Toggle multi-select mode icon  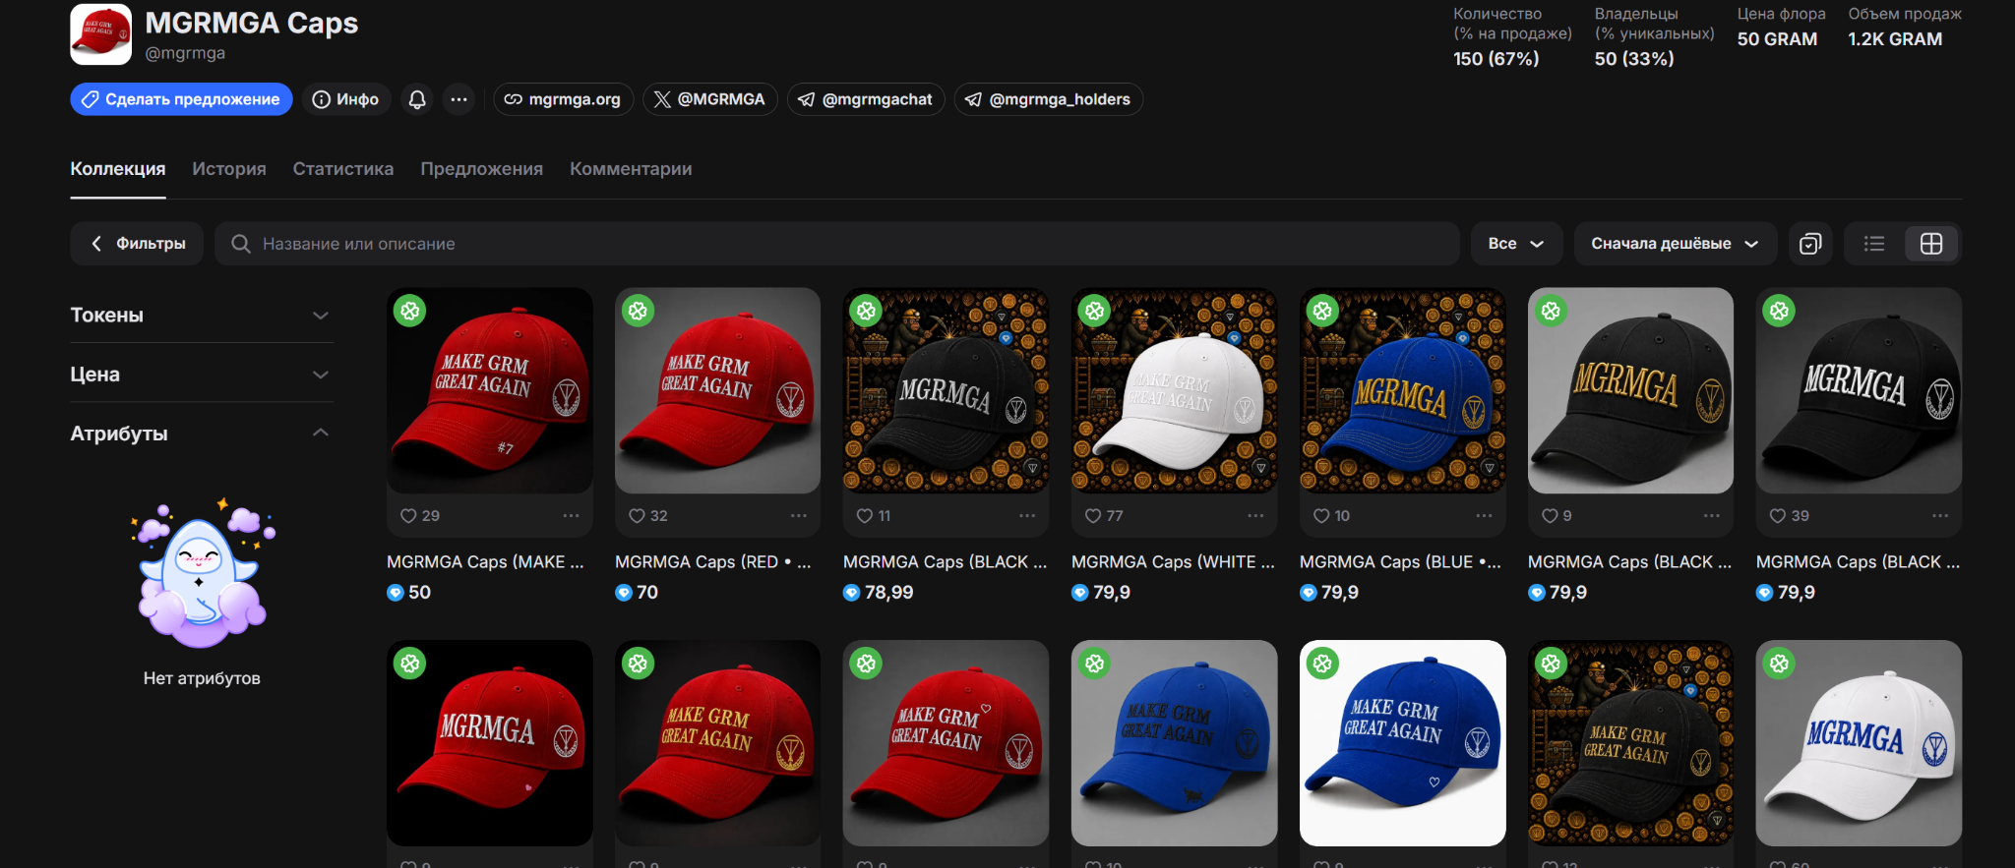(x=1810, y=244)
